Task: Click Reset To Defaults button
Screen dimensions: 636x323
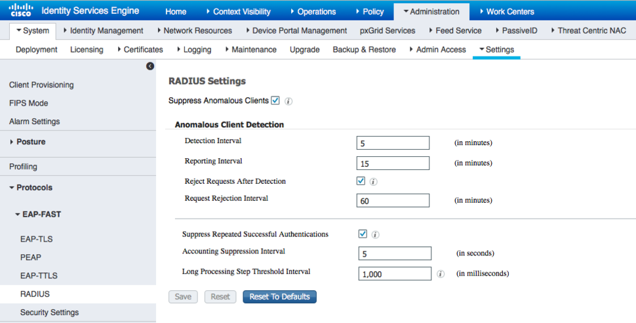Action: 279,297
